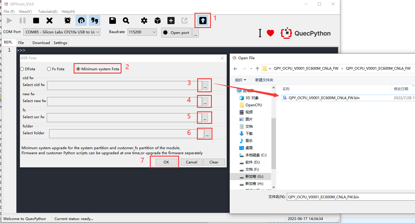Click the magnifier search icon in toolbar
Image resolution: width=415 pixels, height=223 pixels.
pos(126,21)
